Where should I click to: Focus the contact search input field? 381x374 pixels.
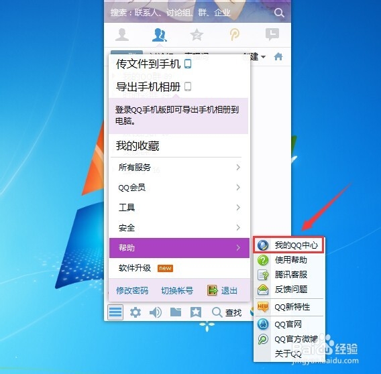click(190, 13)
